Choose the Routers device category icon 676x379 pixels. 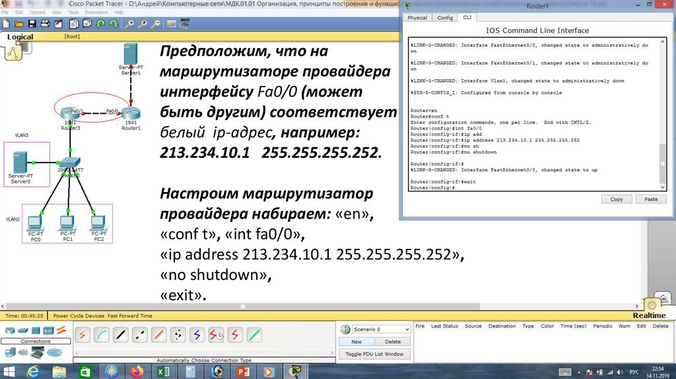10,331
